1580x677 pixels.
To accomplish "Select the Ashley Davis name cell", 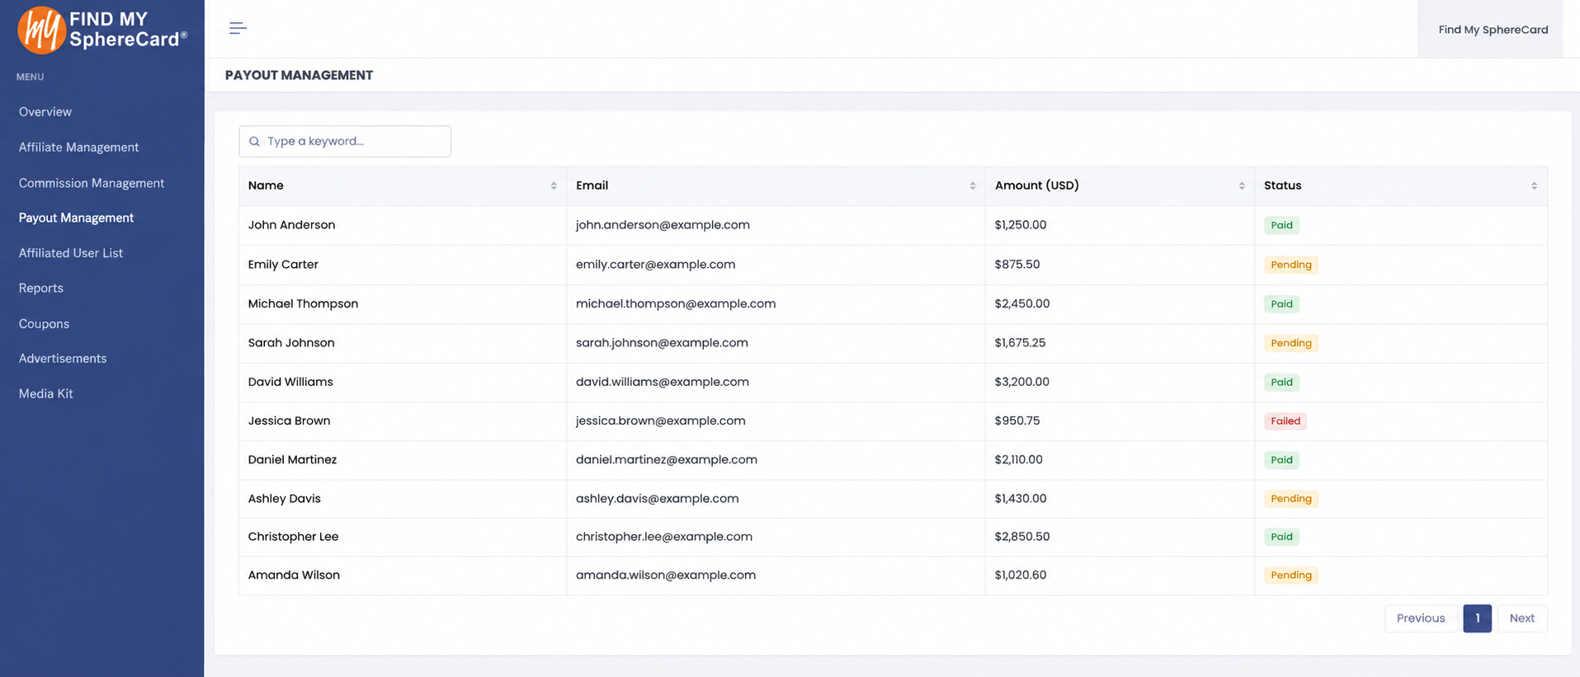I will point(403,499).
